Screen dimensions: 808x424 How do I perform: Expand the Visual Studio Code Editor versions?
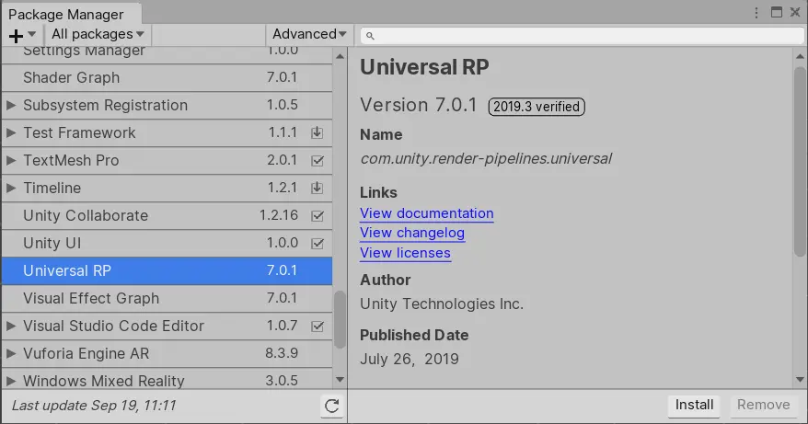tap(11, 326)
